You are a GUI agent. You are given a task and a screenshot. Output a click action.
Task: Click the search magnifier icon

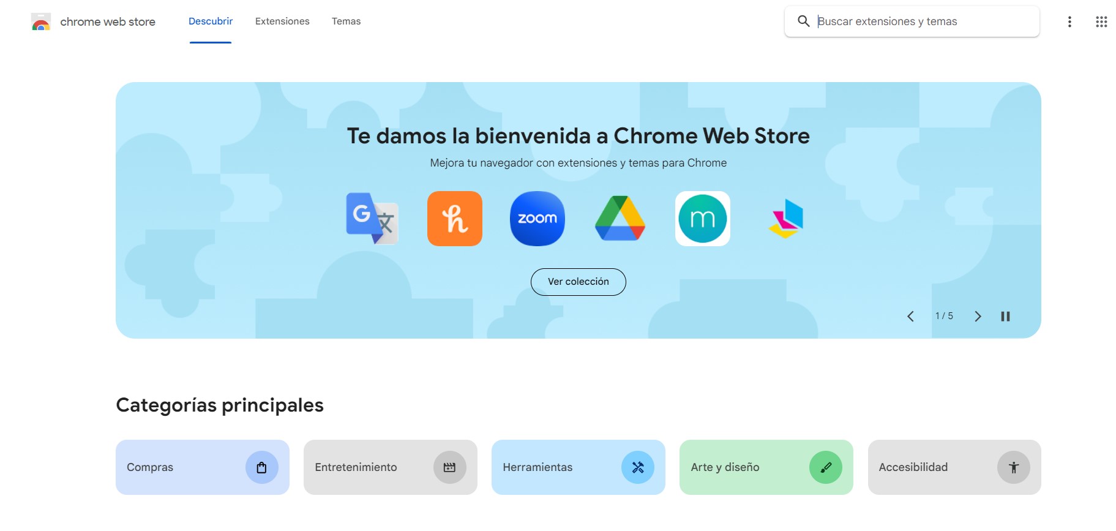[x=804, y=21]
